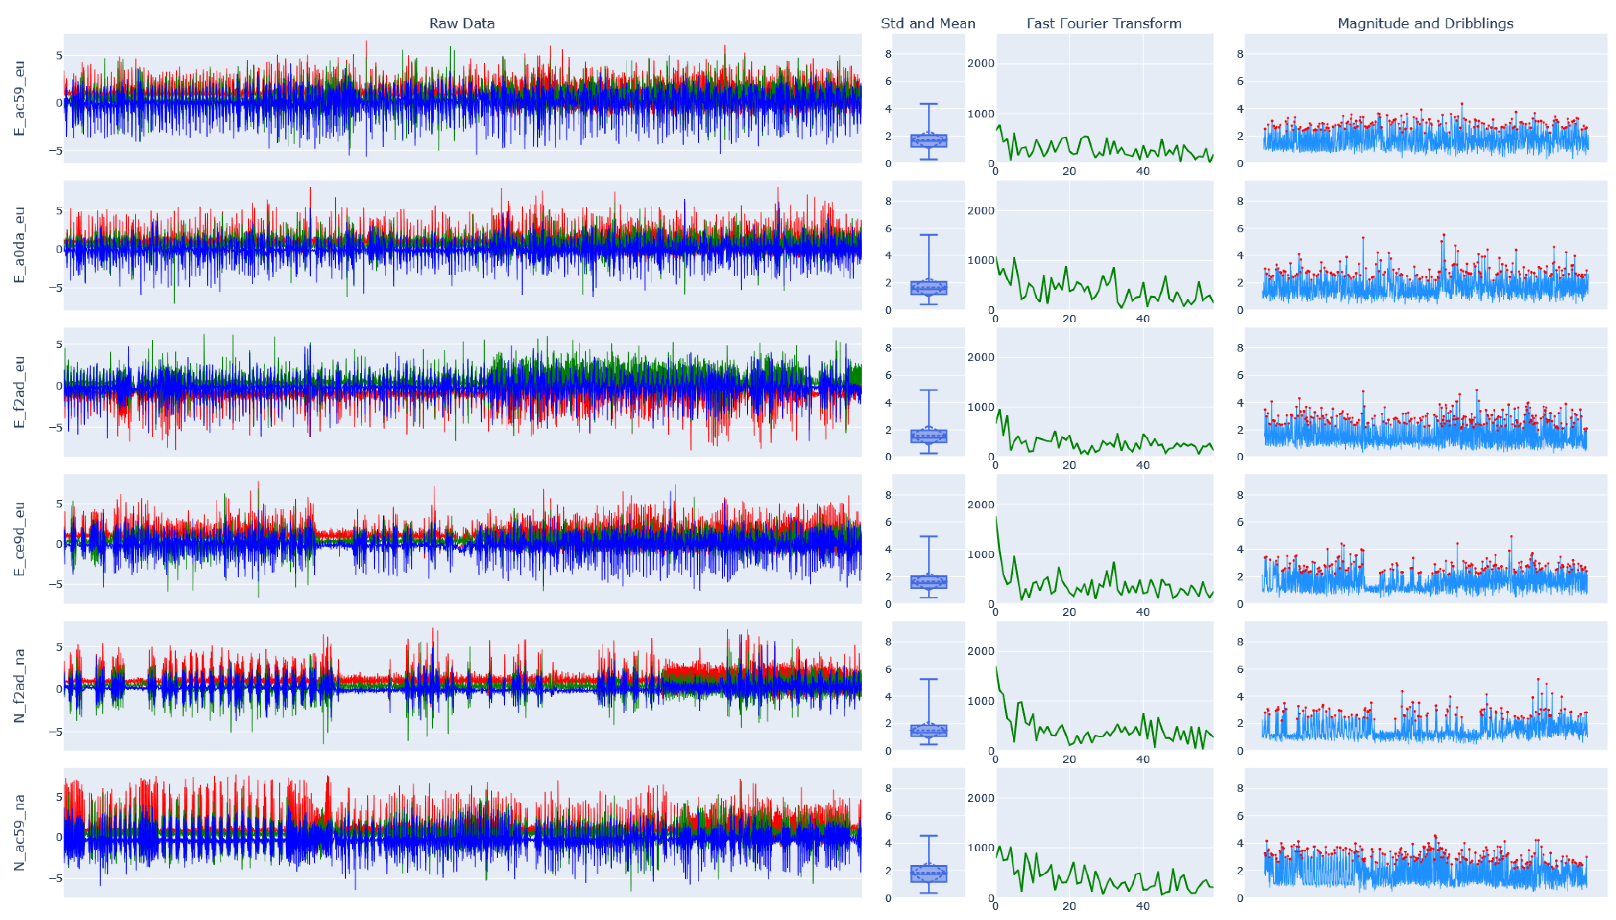Click the box plot in E_a0da_eu row
Viewport: 1616px width, 920px height.
pyautogui.click(x=928, y=288)
